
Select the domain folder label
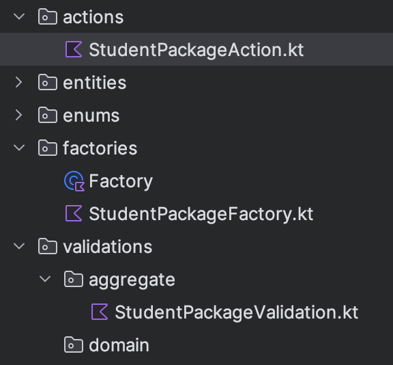(119, 345)
